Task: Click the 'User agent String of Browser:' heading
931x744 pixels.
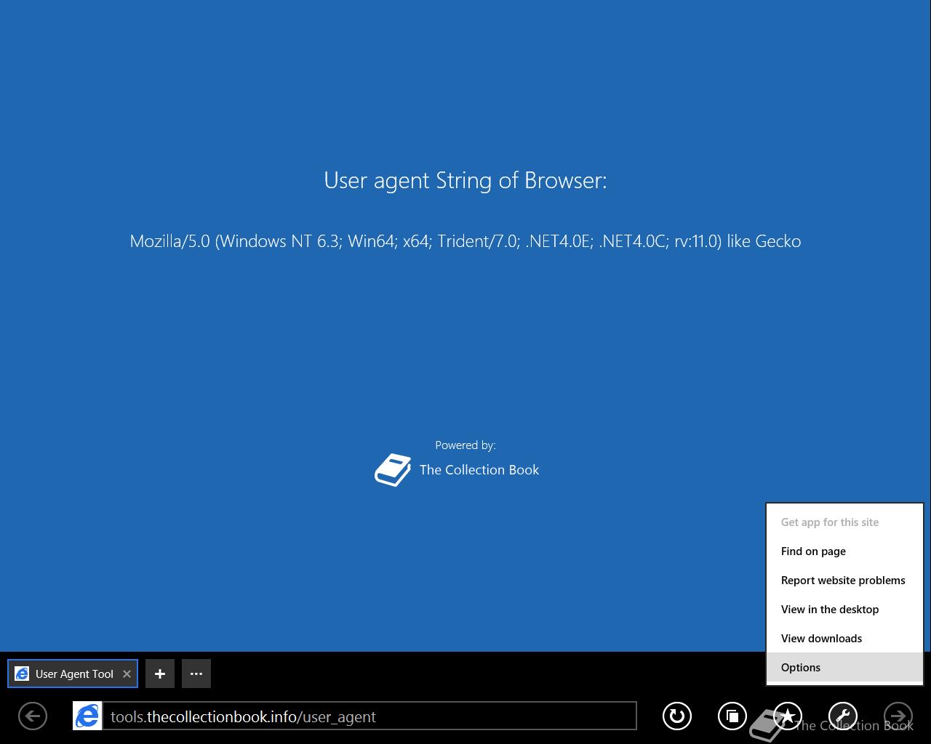Action: 465,180
